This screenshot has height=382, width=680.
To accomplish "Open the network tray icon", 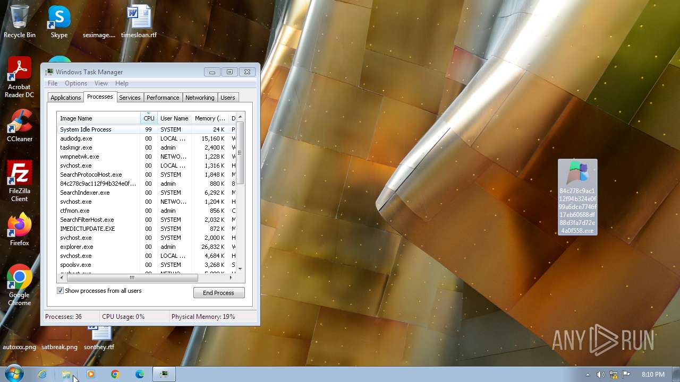I will pyautogui.click(x=614, y=375).
